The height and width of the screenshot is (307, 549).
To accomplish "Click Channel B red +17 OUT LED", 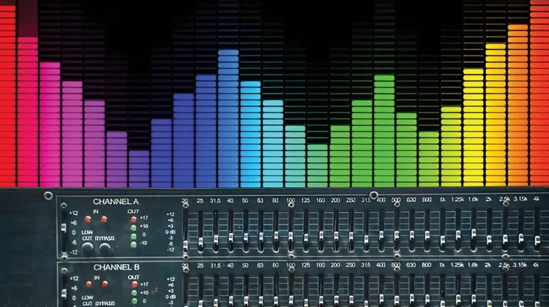I will pyautogui.click(x=134, y=285).
